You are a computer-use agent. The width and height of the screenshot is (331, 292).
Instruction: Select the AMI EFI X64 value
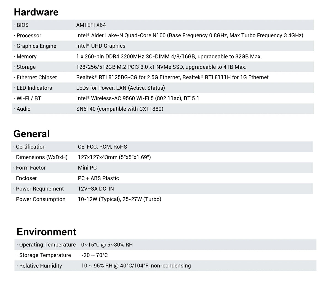[91, 25]
